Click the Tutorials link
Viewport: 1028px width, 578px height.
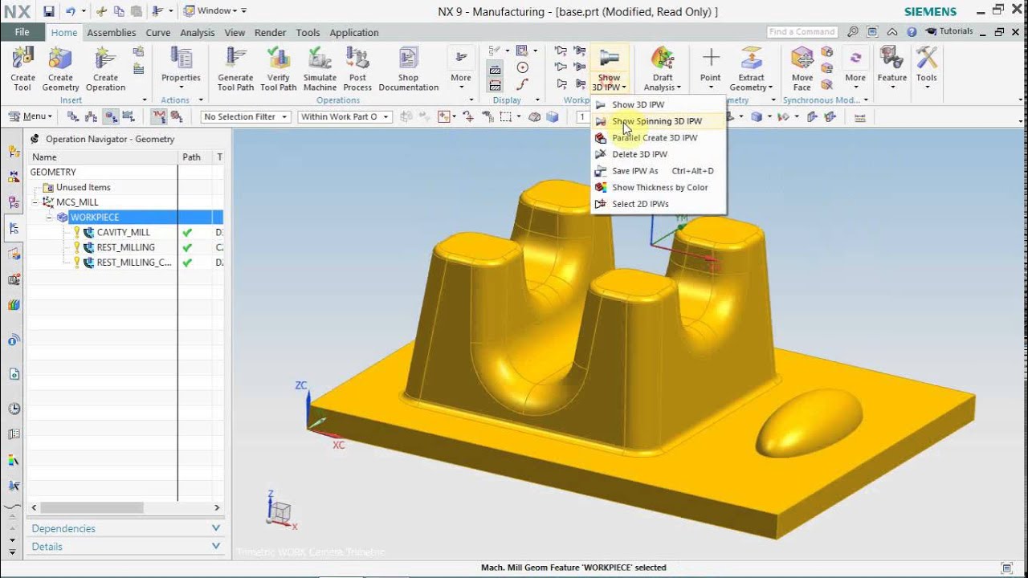[x=949, y=31]
